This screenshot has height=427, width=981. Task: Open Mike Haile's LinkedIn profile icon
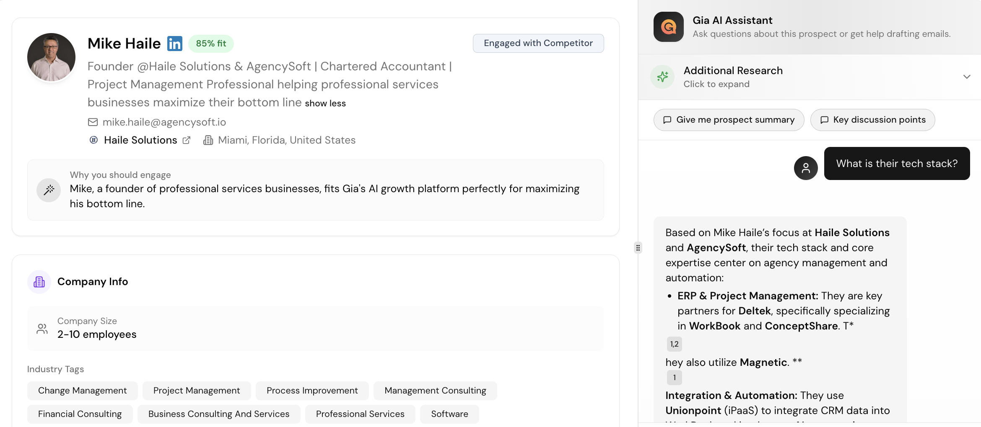pyautogui.click(x=175, y=43)
